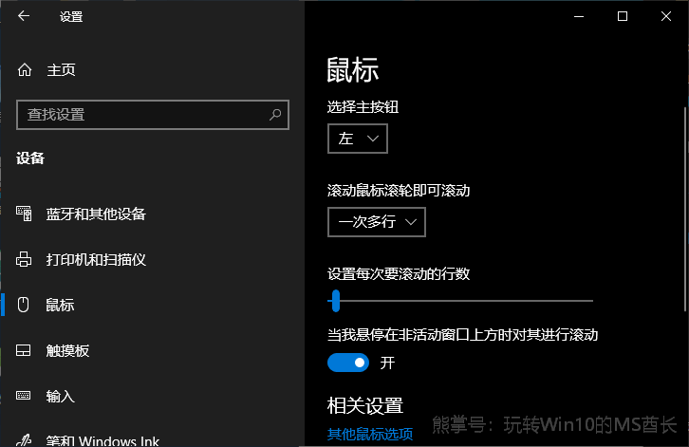Click the 设置每次要滚动的行数 label
Screen dimensions: 689x447
(399, 274)
